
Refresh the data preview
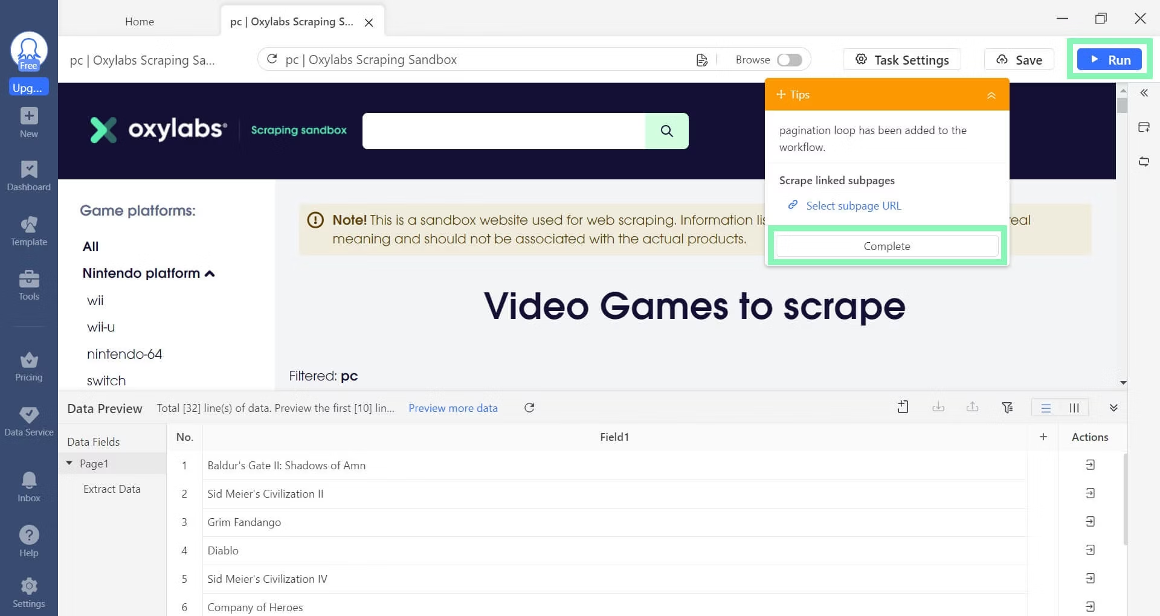click(x=529, y=408)
